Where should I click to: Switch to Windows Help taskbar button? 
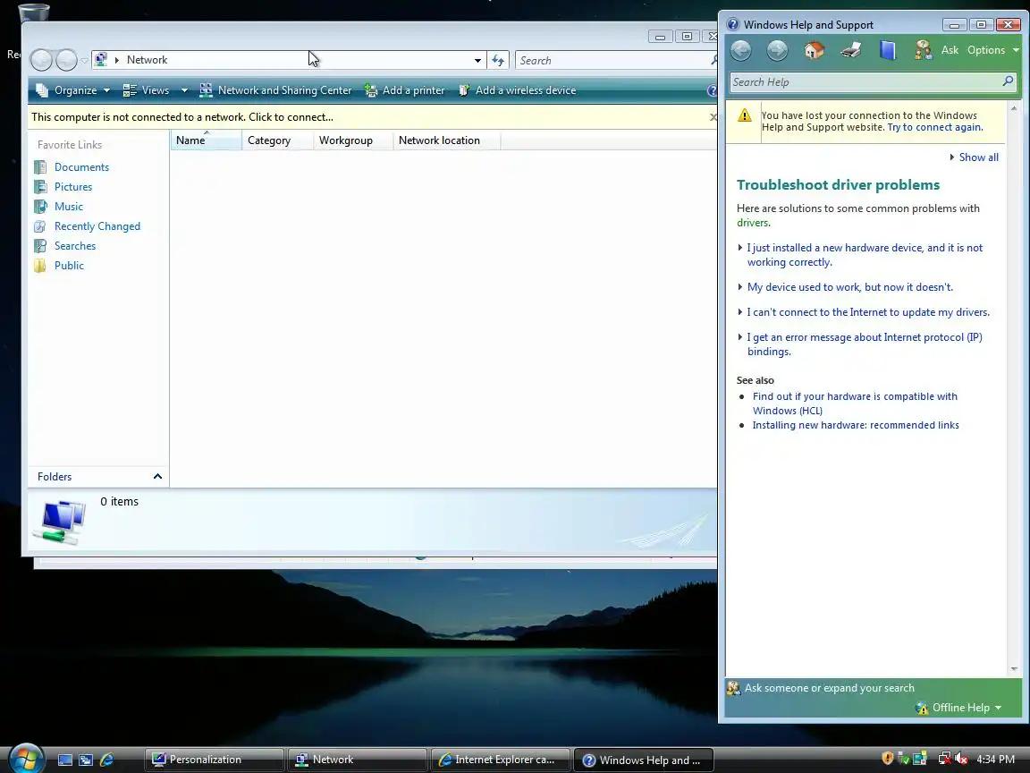644,760
